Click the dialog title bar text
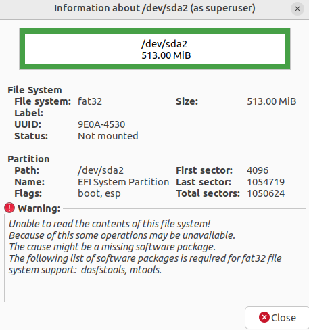Viewport: 309px width, 330px height. [x=155, y=8]
